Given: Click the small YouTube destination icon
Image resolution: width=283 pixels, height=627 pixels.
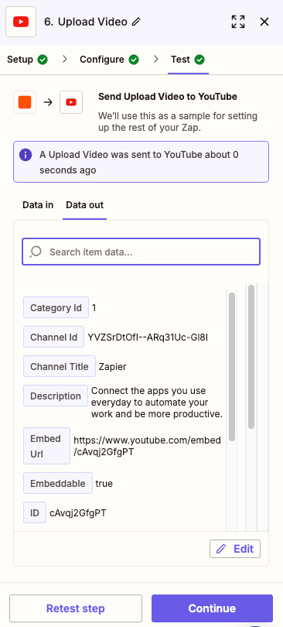Looking at the screenshot, I should point(71,102).
